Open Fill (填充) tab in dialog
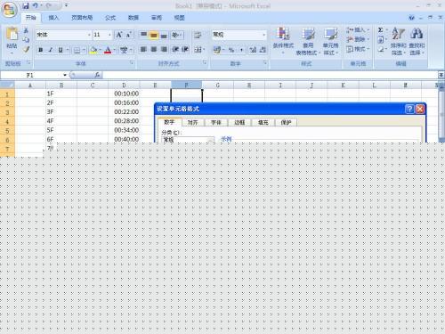445x334 pixels. tap(263, 122)
